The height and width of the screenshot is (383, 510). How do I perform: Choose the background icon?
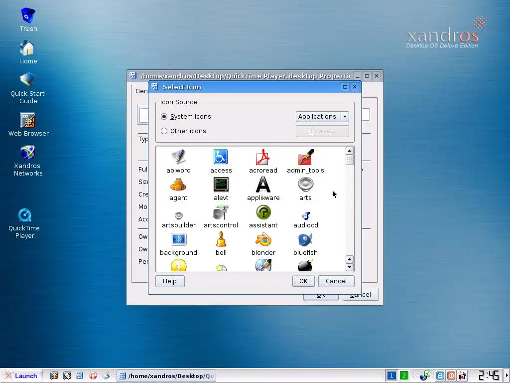click(x=178, y=240)
